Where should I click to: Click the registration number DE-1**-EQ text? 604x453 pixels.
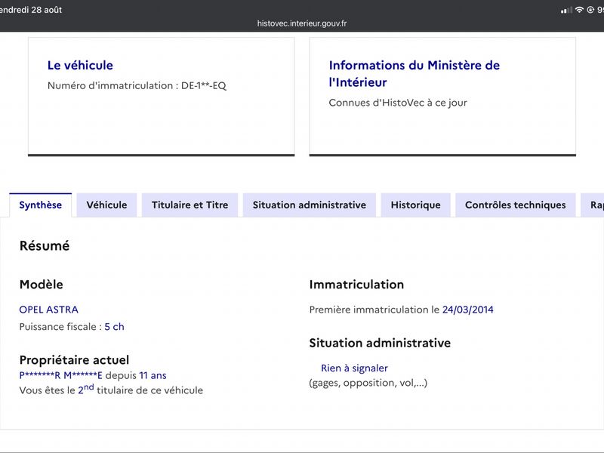204,85
